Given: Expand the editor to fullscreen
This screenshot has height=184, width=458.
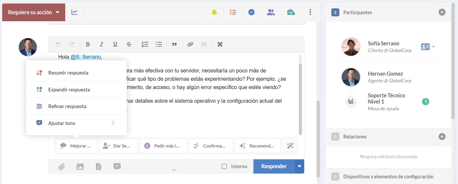Looking at the screenshot, I should pos(220,44).
